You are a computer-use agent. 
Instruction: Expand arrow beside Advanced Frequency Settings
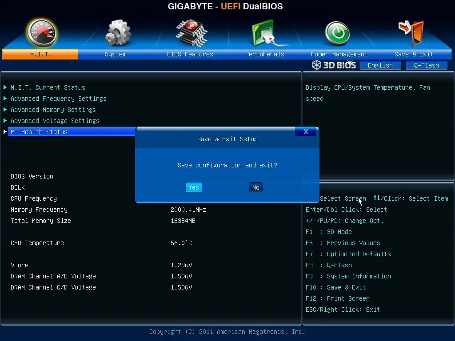5,98
